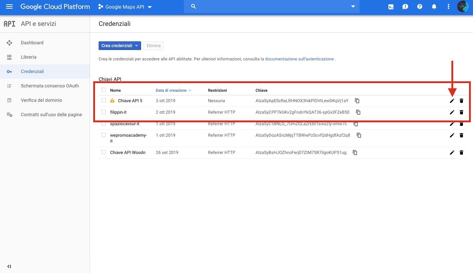Image resolution: width=473 pixels, height=273 pixels.
Task: Open the documentazione sull'autenticazione link
Action: pyautogui.click(x=299, y=59)
